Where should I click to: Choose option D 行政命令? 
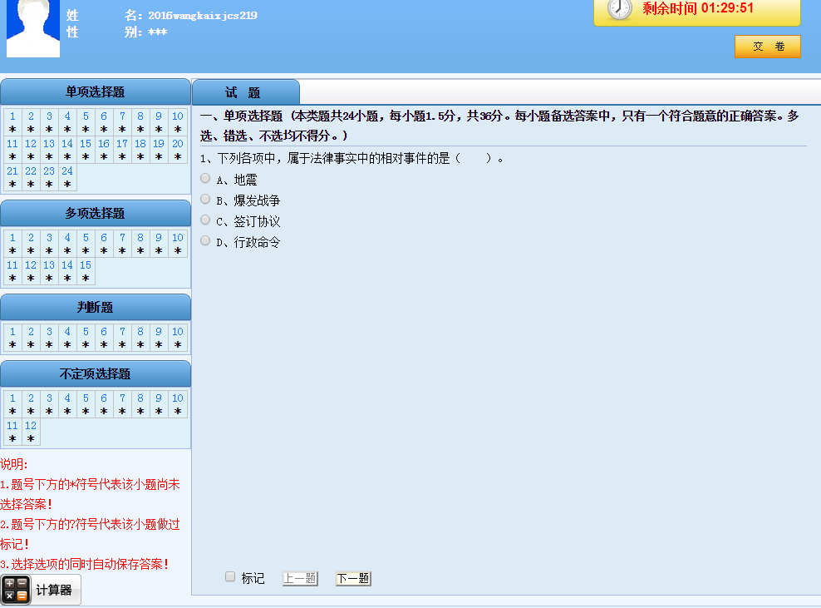(205, 241)
